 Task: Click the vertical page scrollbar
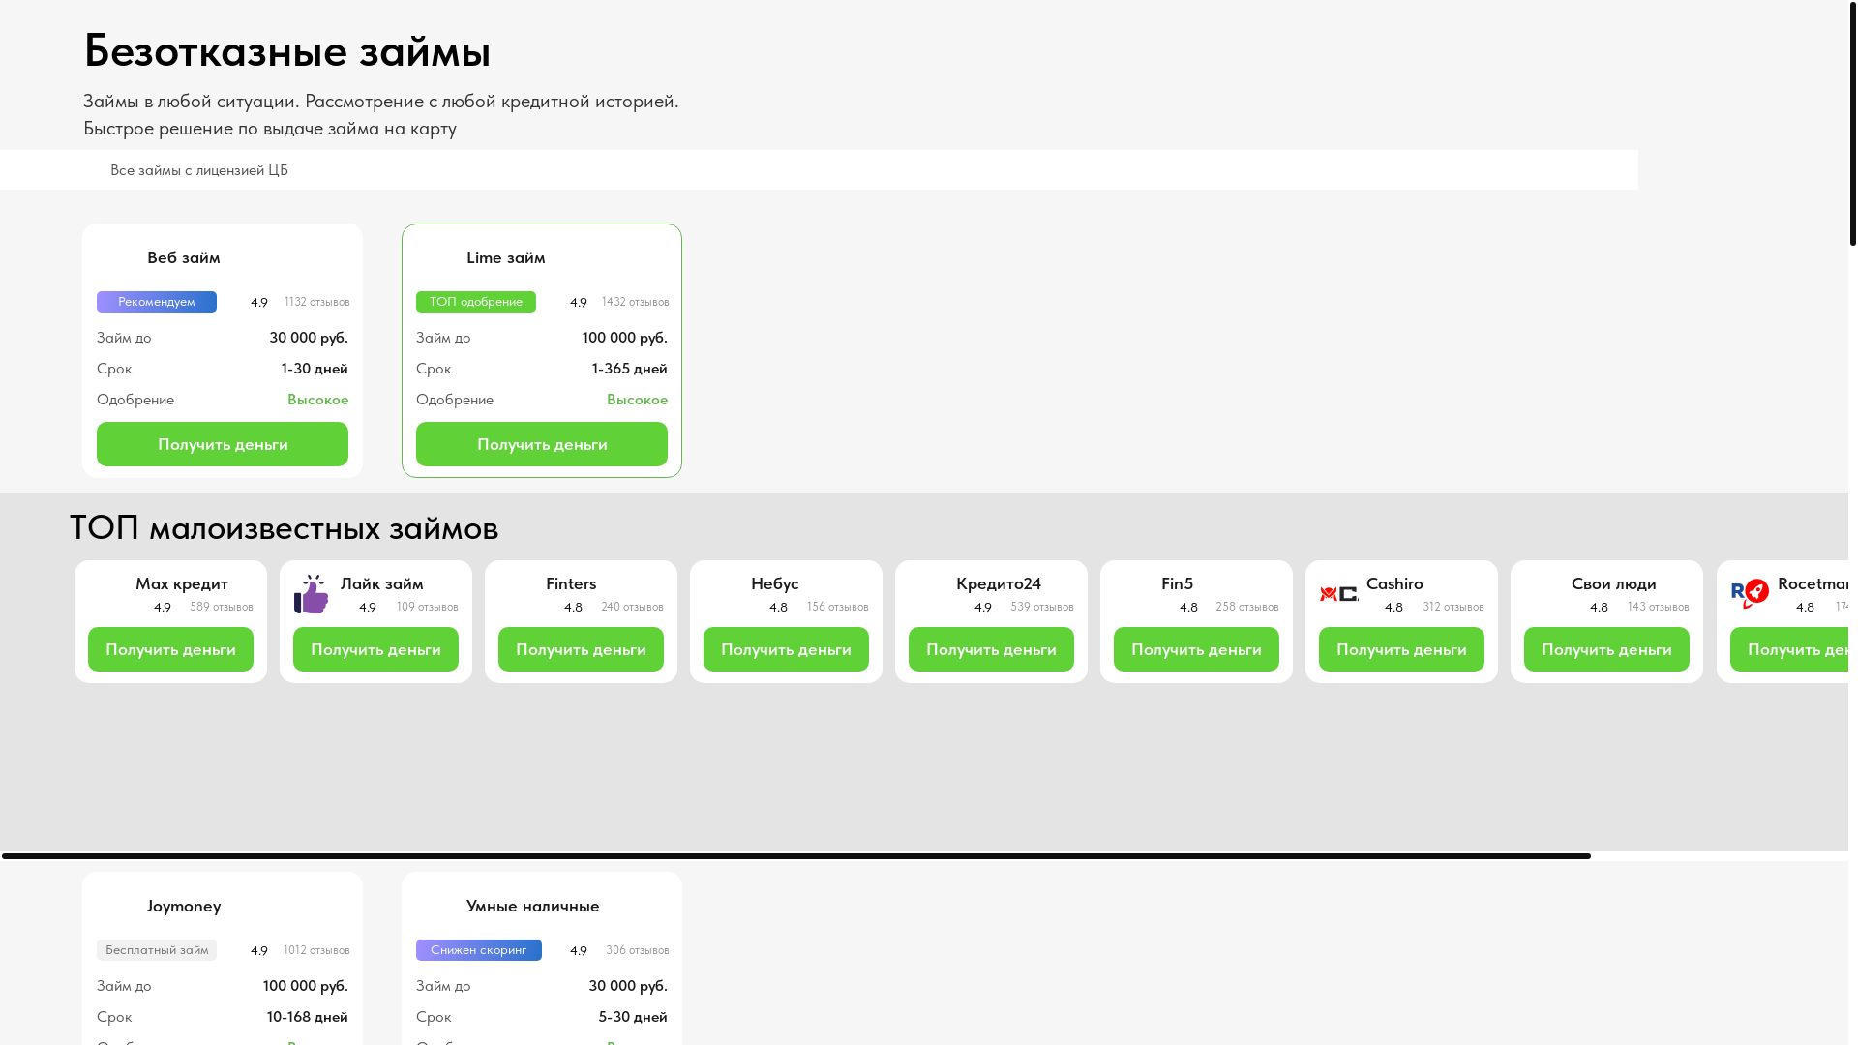(x=1852, y=123)
